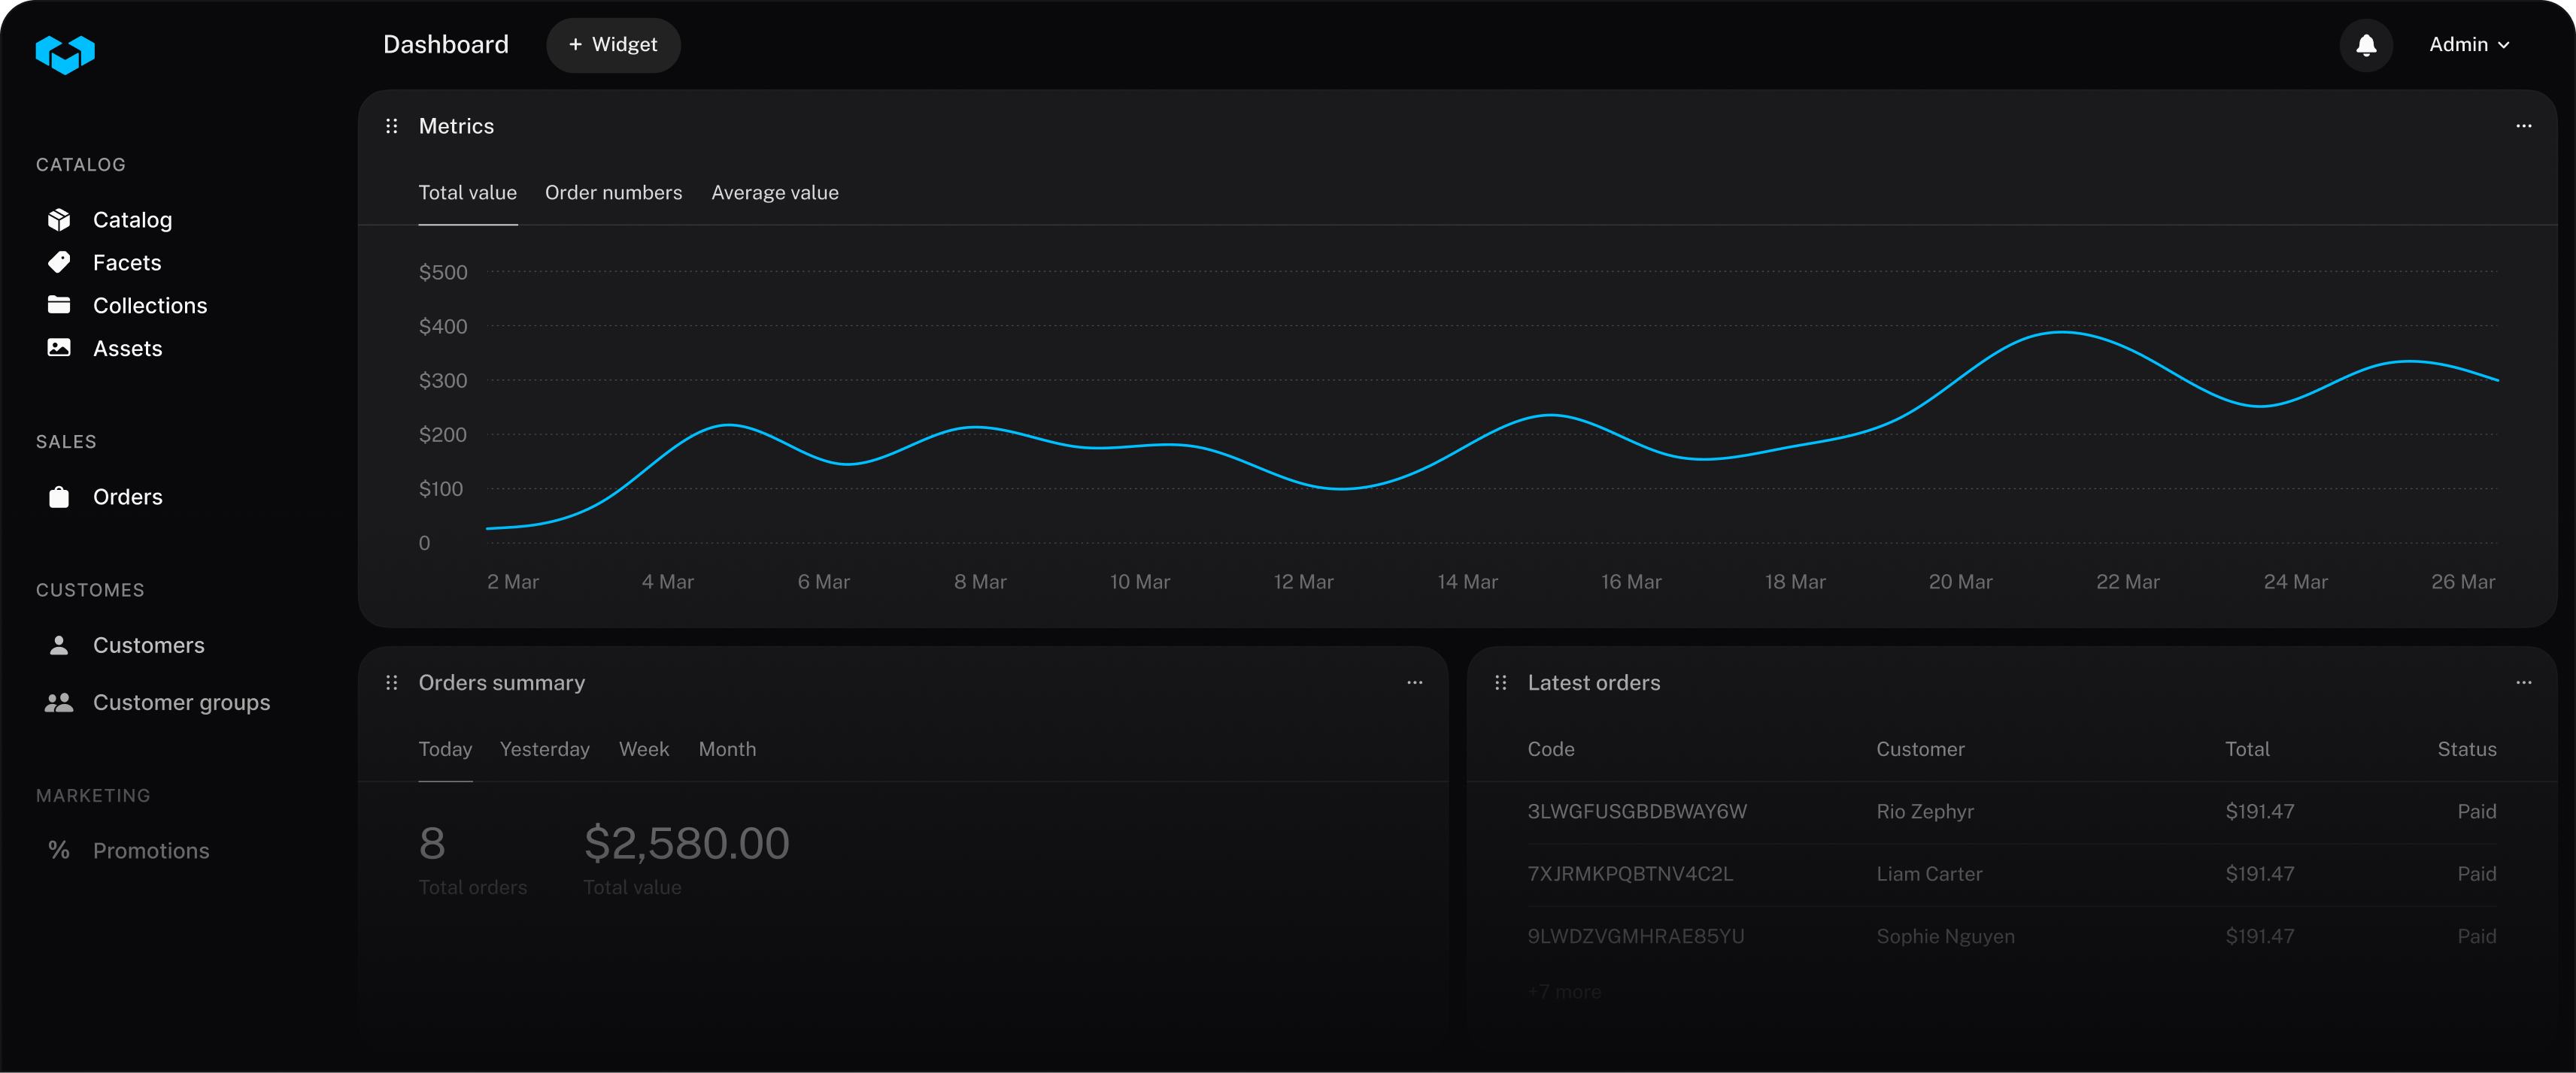Viewport: 2576px width, 1073px height.
Task: Click the blue logo icon
Action: click(x=65, y=54)
